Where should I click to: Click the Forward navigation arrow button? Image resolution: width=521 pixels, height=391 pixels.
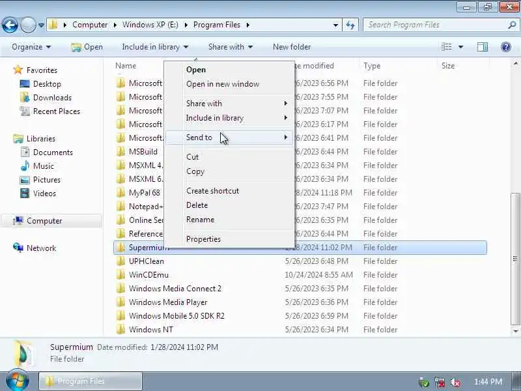click(x=28, y=25)
